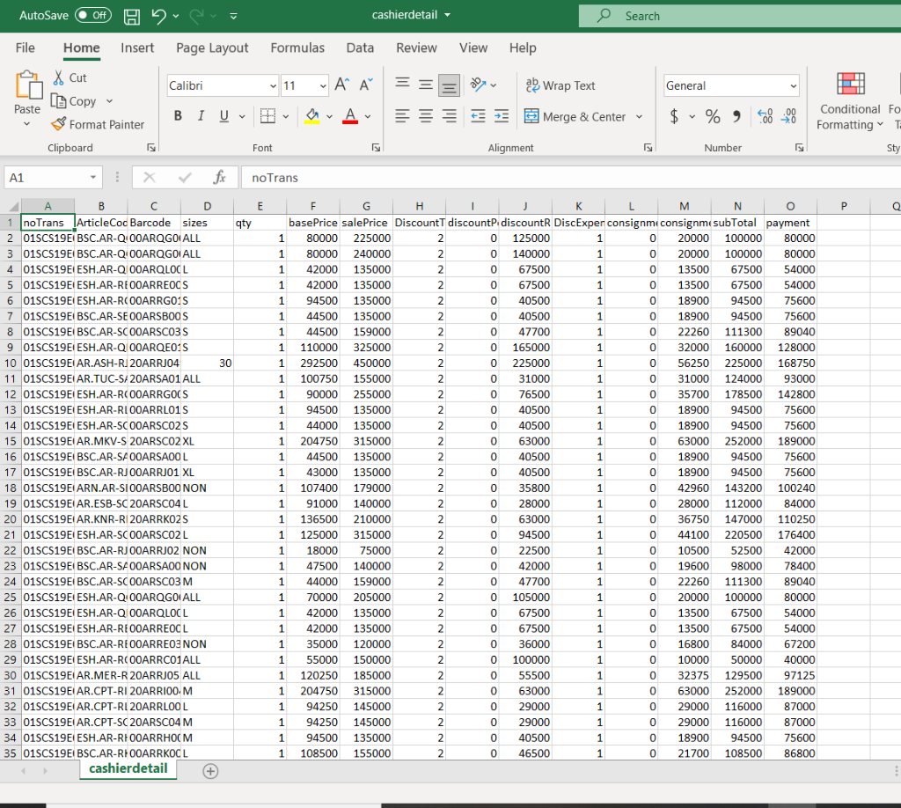Click the Cut scissors icon
This screenshot has width=901, height=808.
click(59, 77)
